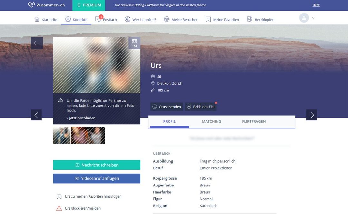Click Videoanruf anfragen button
The height and width of the screenshot is (219, 348).
click(x=97, y=178)
